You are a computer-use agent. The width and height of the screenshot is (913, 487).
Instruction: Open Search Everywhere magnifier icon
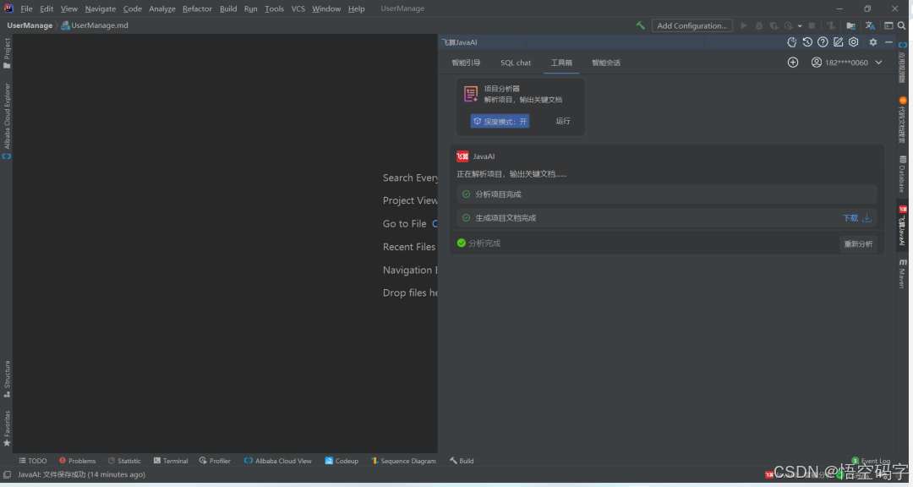click(x=901, y=25)
